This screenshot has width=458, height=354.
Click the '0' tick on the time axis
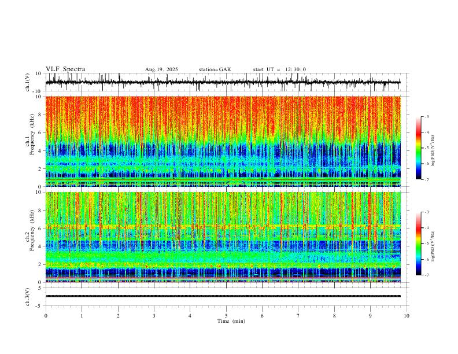tap(46, 316)
